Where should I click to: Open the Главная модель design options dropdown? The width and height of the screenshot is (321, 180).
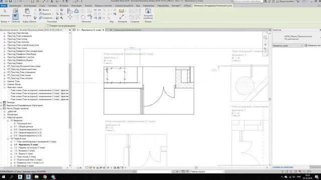(x=207, y=171)
